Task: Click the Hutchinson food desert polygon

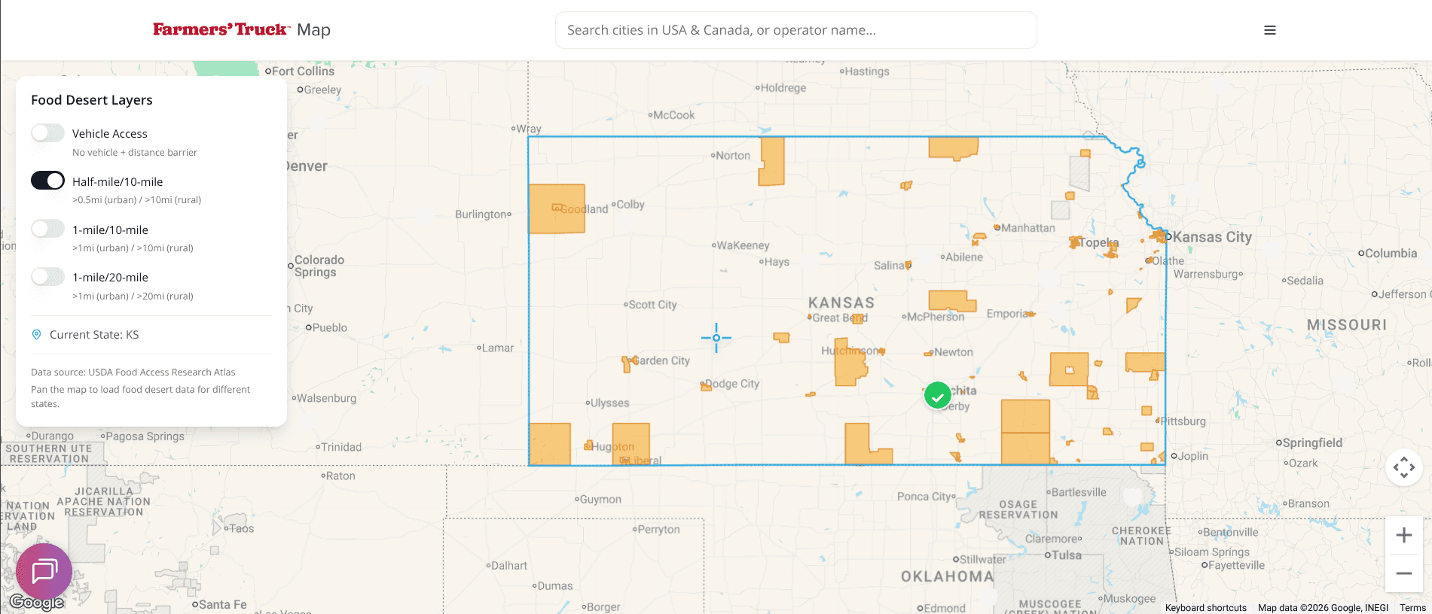Action: (x=850, y=363)
